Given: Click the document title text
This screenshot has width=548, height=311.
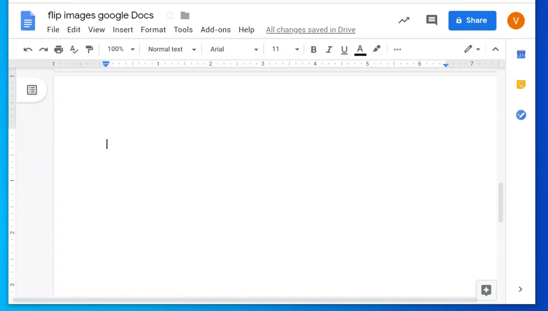Looking at the screenshot, I should 101,15.
